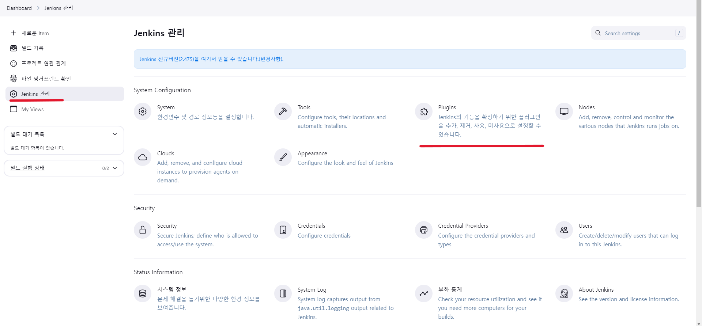
Task: Click the Appearance brush icon
Action: (x=283, y=157)
